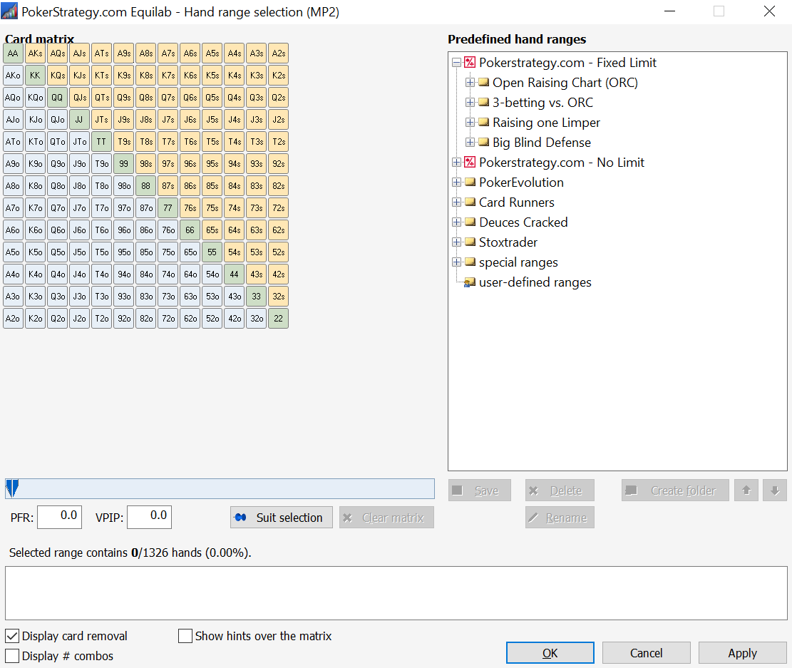Click the 3-betting vs. ORC folder icon
This screenshot has width=792, height=668.
coord(483,103)
